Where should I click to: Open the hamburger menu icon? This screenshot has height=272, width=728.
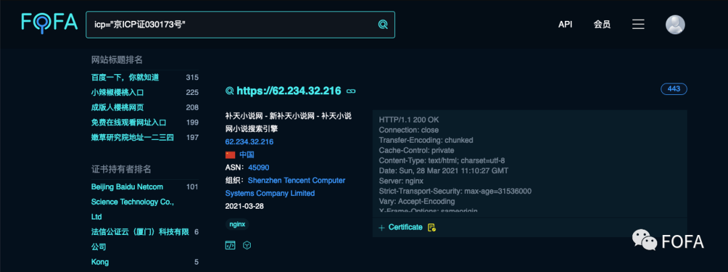tap(638, 24)
